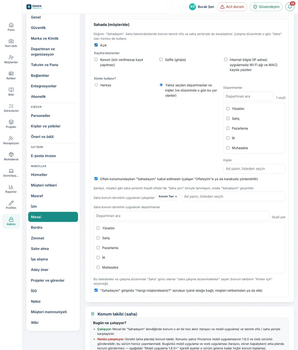Open Müşteriler from the sidebar

click(11, 59)
